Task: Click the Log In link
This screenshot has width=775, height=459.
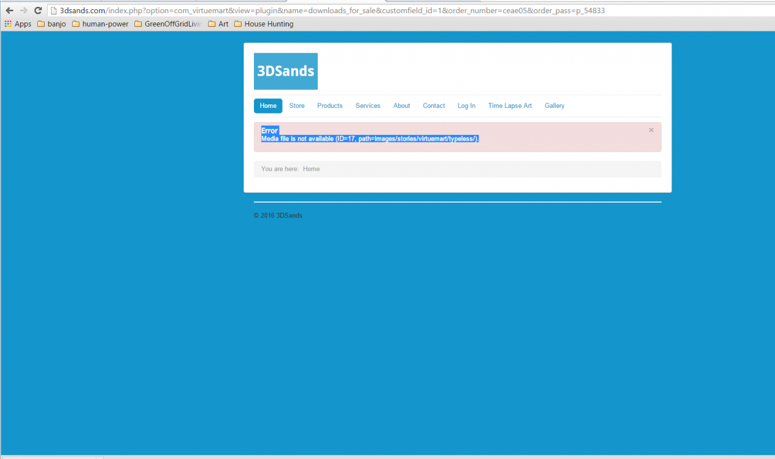Action: [466, 106]
